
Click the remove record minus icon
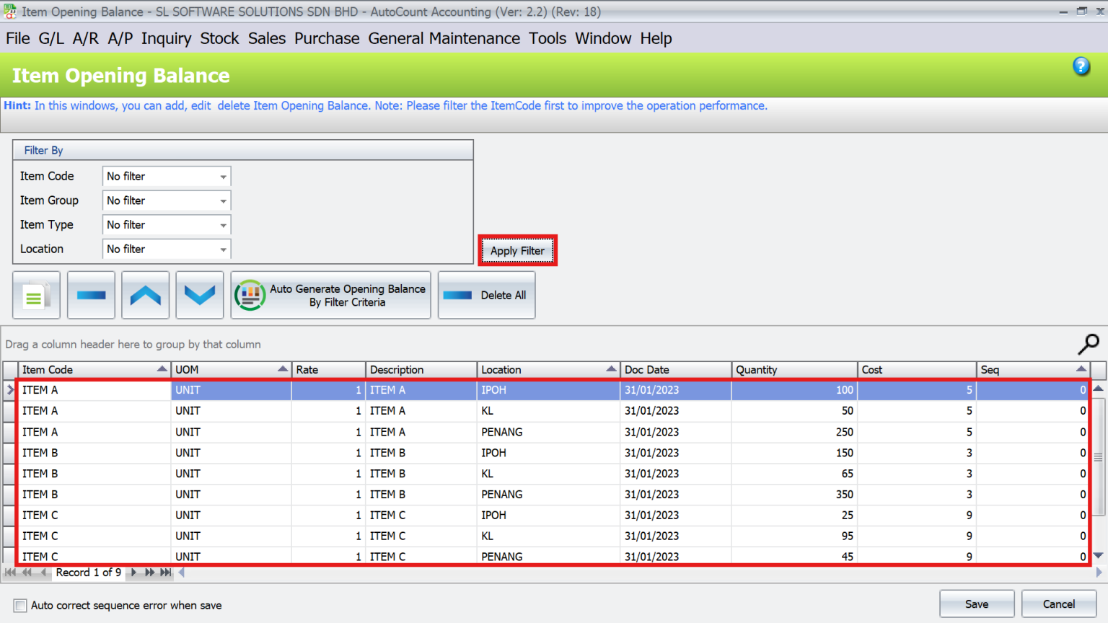(x=90, y=294)
